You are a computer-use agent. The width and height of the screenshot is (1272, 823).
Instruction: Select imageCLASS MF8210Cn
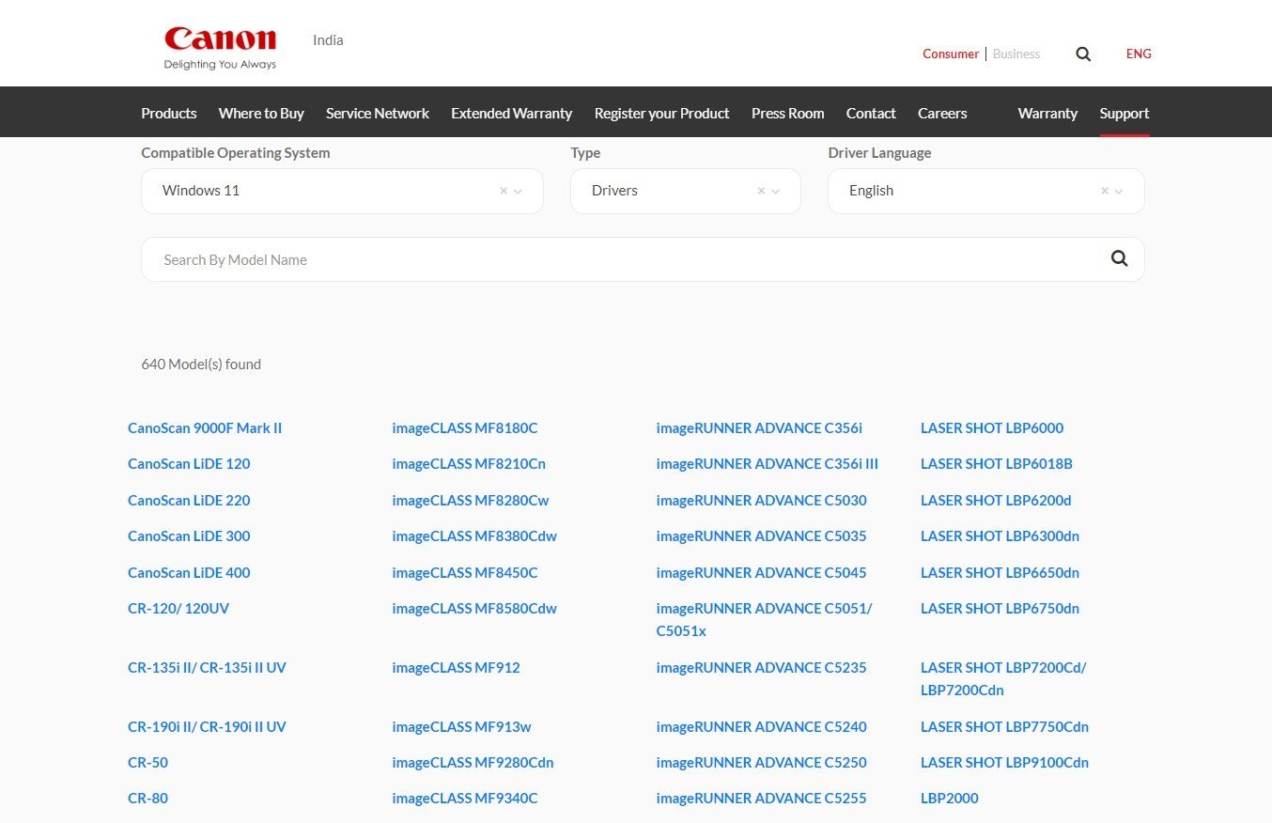[469, 463]
